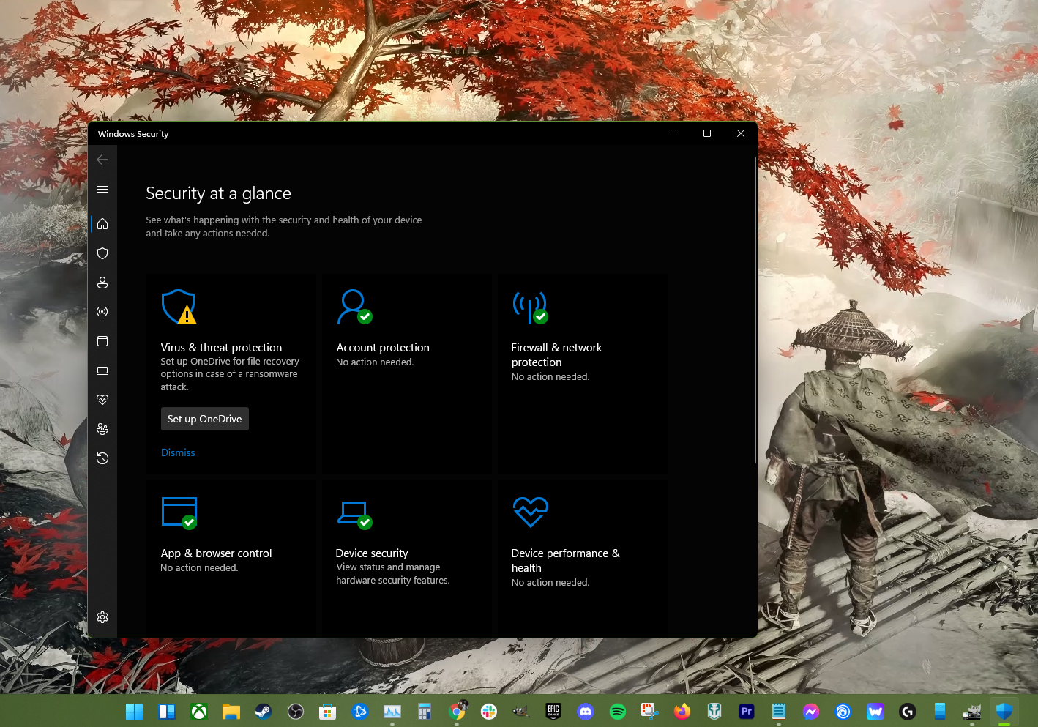The width and height of the screenshot is (1038, 727).
Task: Click the Windows Security vertical scrollbar
Action: 755,309
